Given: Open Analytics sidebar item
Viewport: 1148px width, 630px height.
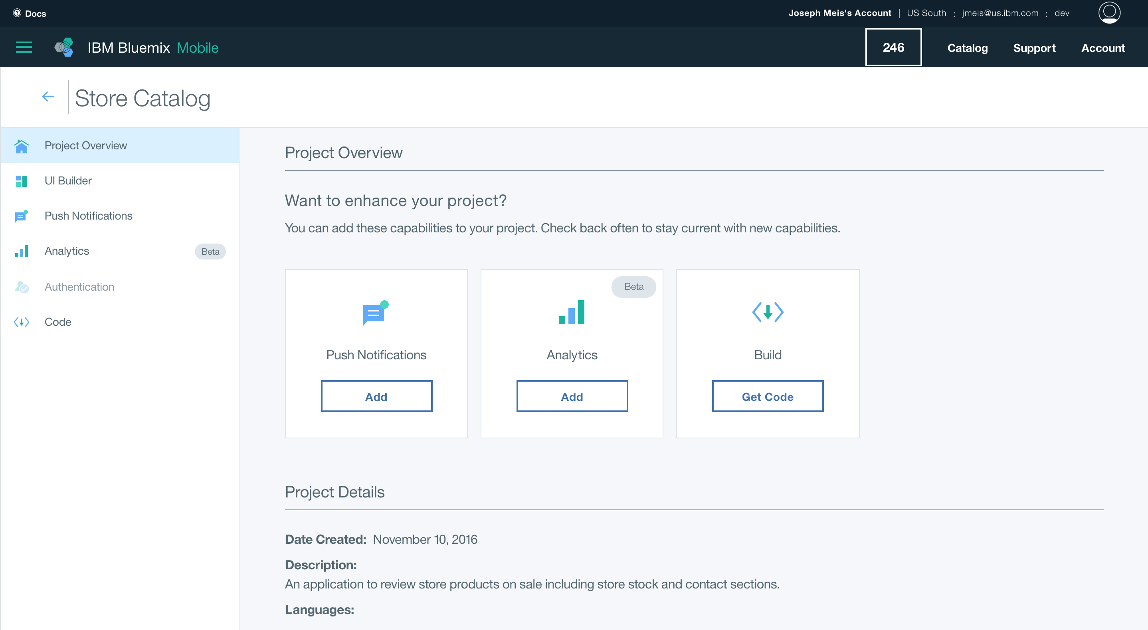Looking at the screenshot, I should [x=67, y=251].
